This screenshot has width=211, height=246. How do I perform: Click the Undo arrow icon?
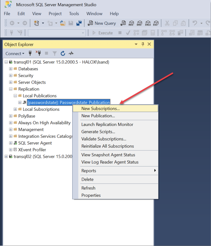tap(195, 23)
